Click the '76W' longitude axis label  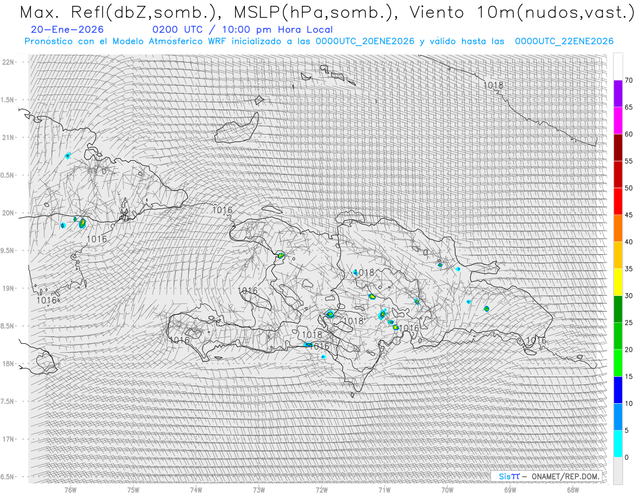click(70, 490)
